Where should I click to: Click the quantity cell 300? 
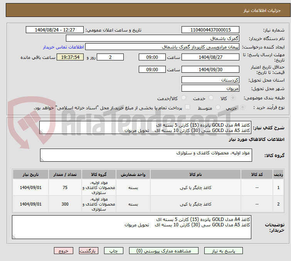click(65, 204)
